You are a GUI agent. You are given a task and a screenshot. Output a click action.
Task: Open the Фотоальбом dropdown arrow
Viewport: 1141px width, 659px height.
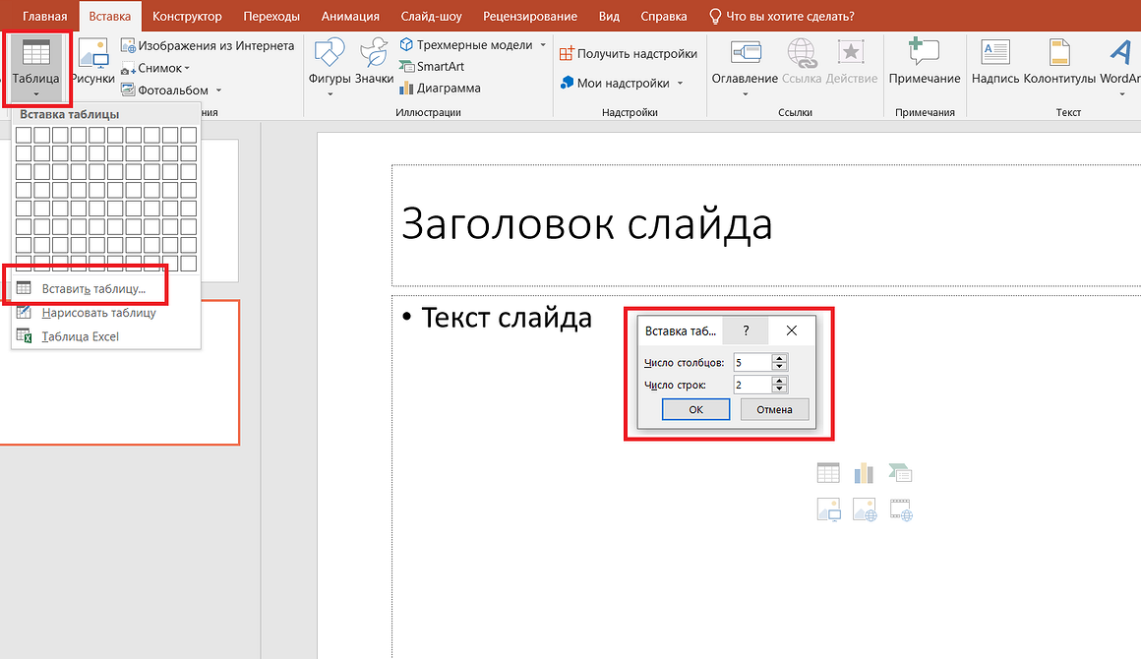(218, 90)
